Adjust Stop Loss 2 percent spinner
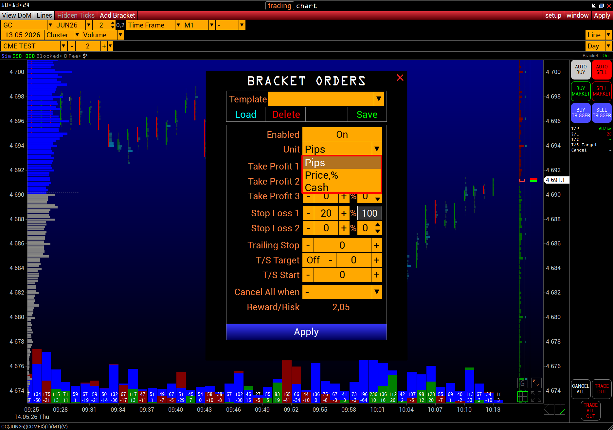 (x=378, y=228)
